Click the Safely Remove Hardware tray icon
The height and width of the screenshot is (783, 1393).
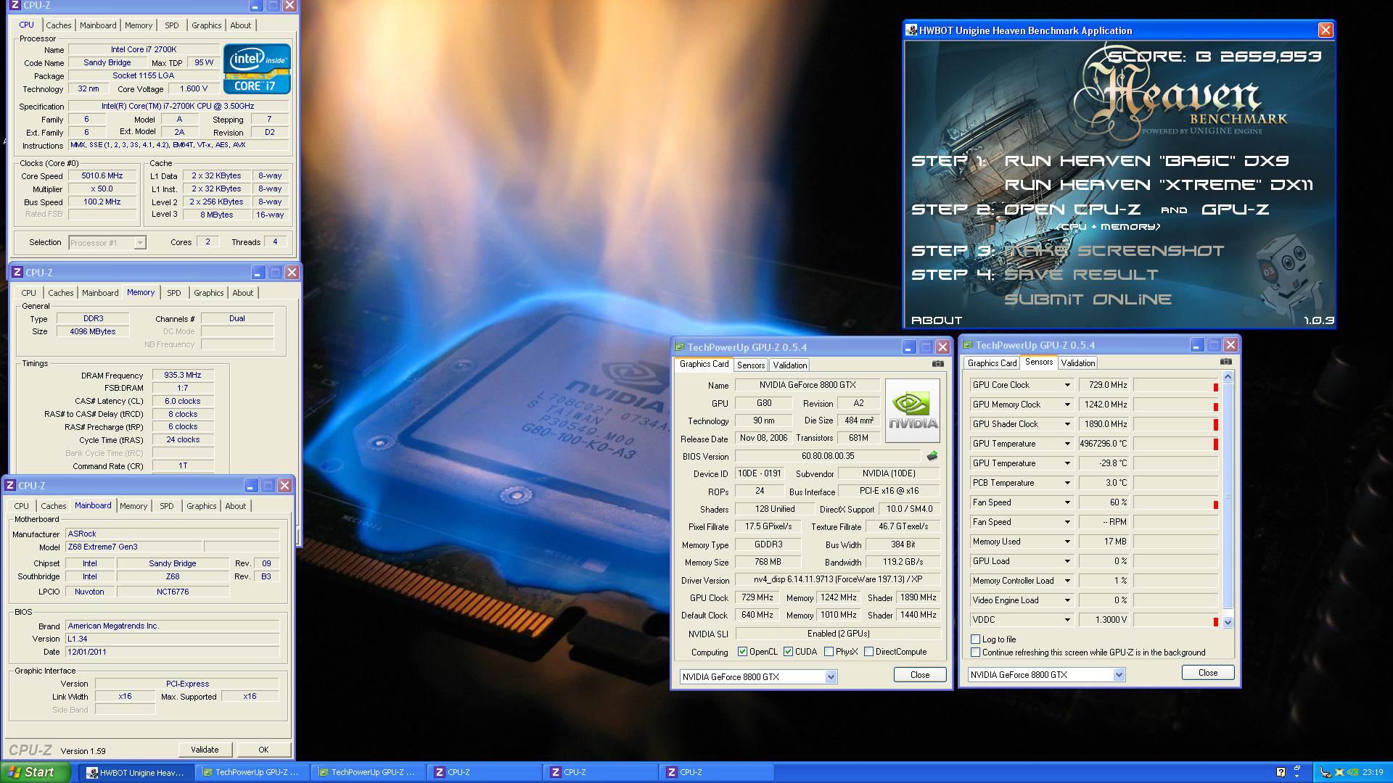click(x=1326, y=772)
